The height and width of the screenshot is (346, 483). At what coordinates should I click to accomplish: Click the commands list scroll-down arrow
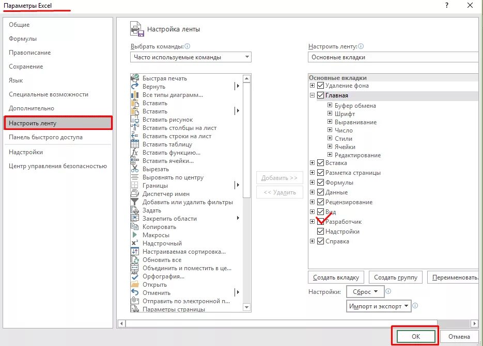tap(246, 307)
